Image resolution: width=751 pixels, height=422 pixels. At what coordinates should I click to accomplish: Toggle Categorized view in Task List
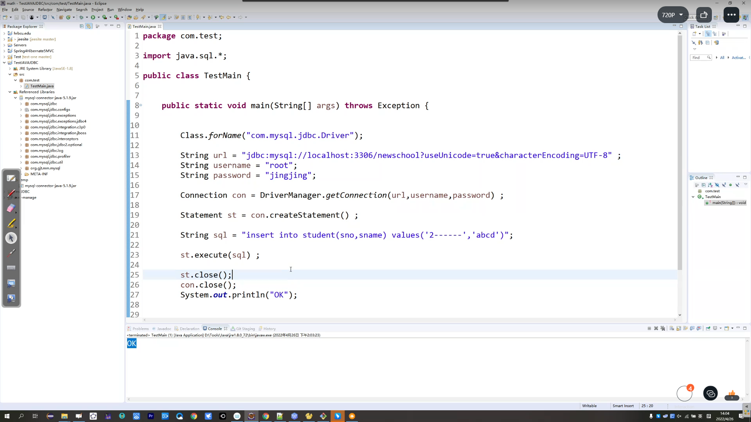(x=708, y=34)
